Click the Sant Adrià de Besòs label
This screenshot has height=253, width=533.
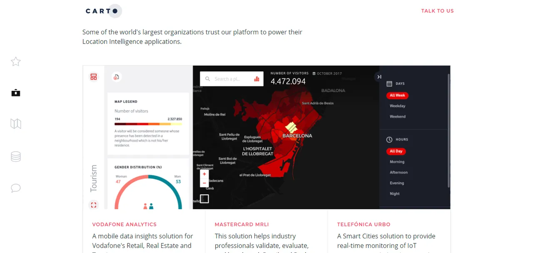(318, 103)
